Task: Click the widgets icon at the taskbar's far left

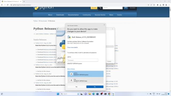Action: [2, 94]
